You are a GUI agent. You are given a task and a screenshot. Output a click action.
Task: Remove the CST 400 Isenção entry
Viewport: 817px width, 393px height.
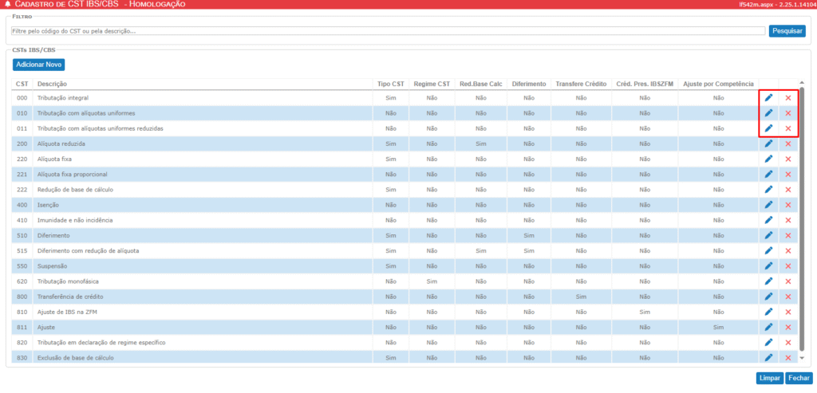tap(788, 205)
